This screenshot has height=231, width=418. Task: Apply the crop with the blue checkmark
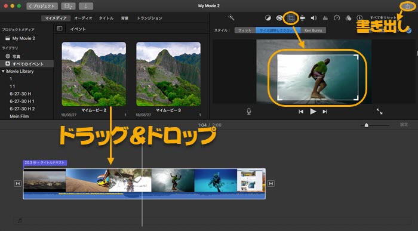408,30
